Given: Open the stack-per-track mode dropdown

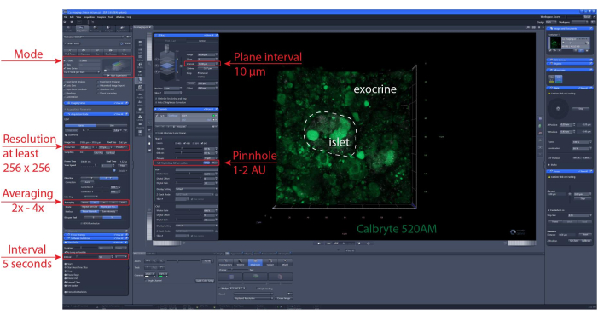Looking at the screenshot, I should (82, 72).
